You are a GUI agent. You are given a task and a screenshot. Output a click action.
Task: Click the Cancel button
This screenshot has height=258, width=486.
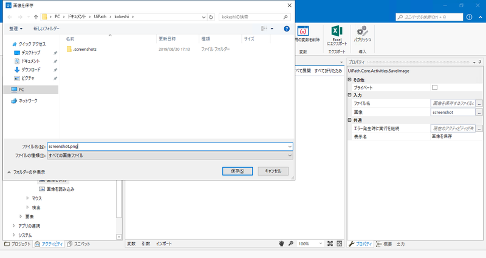point(273,171)
